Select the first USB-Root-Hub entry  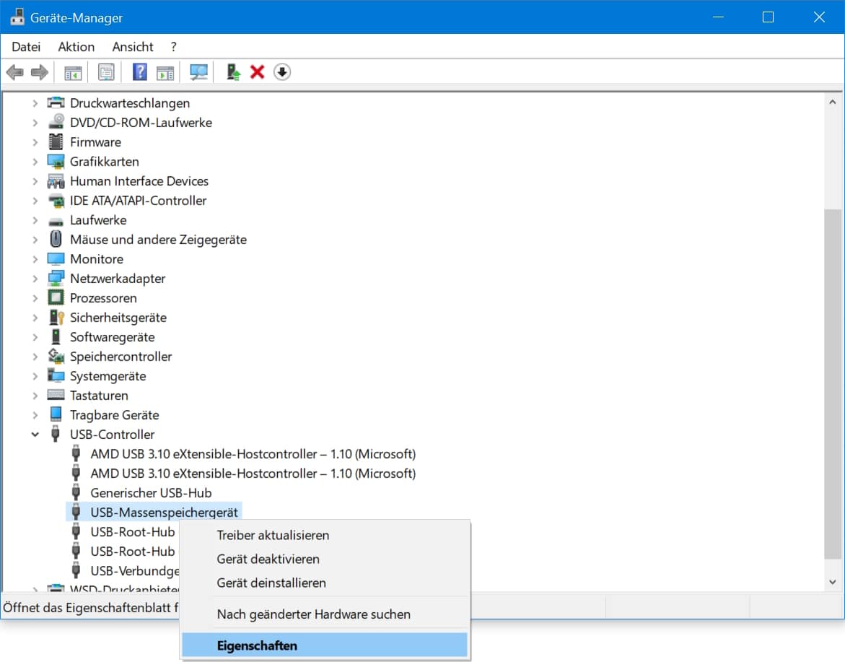pyautogui.click(x=133, y=531)
